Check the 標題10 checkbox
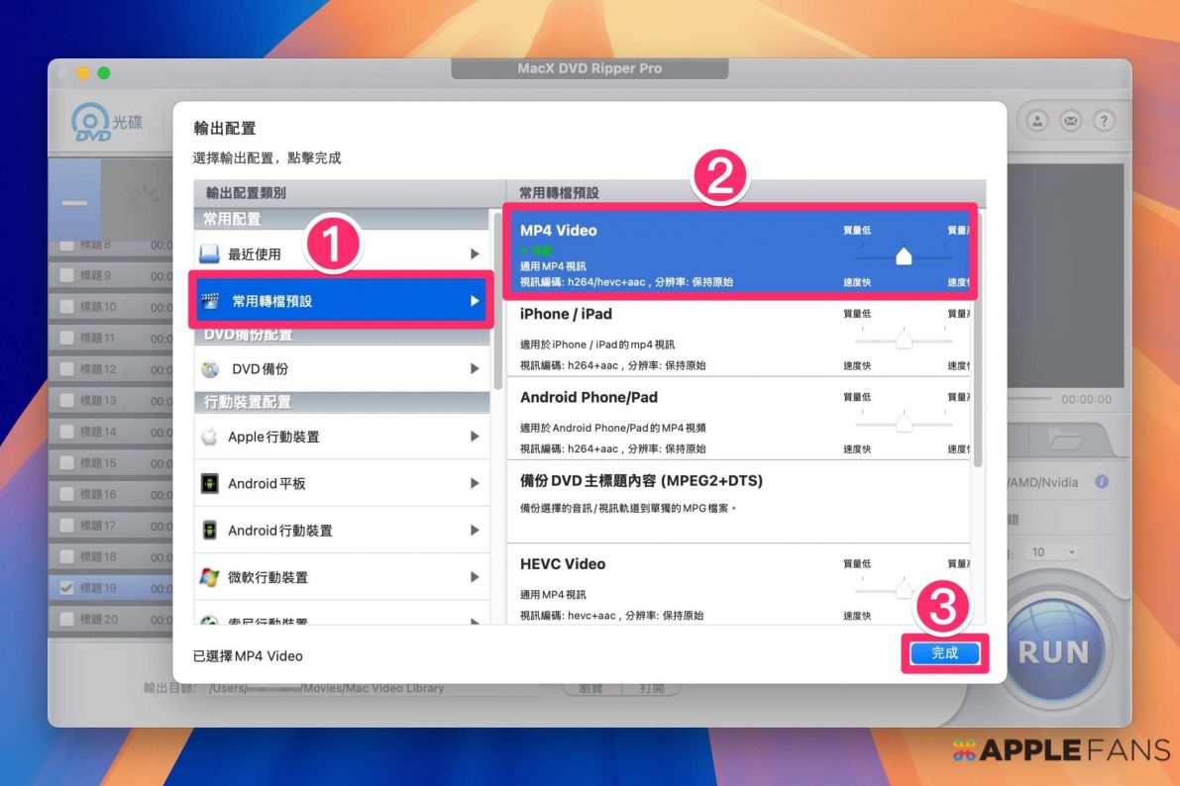 click(x=66, y=307)
